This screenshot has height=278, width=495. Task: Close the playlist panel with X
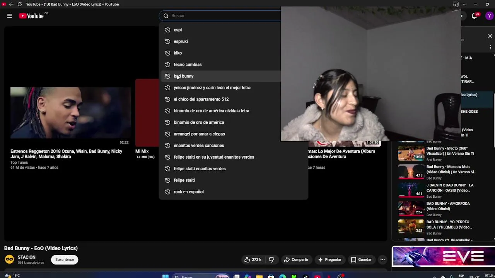(490, 36)
